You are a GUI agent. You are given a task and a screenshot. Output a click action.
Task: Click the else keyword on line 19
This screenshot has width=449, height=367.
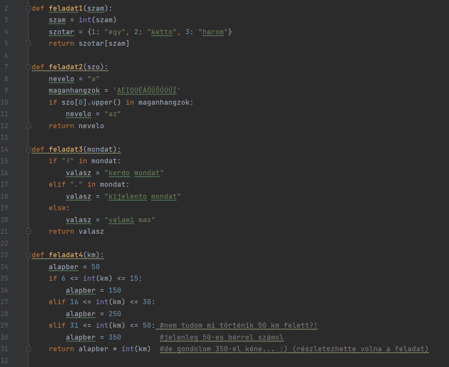(x=57, y=208)
